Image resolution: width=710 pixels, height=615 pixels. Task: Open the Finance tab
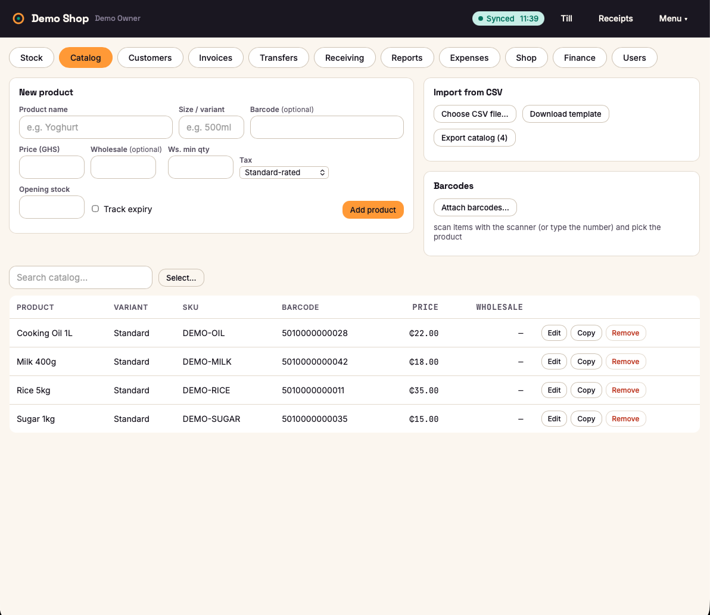point(580,58)
